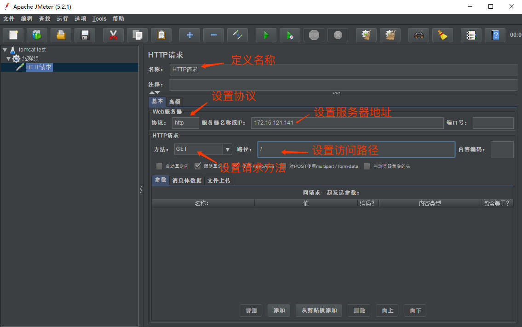Click the 从剪贴板添加 button

319,311
